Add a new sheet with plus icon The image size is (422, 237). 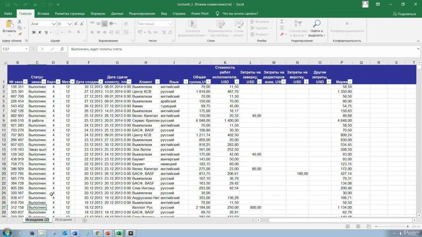[x=84, y=220]
